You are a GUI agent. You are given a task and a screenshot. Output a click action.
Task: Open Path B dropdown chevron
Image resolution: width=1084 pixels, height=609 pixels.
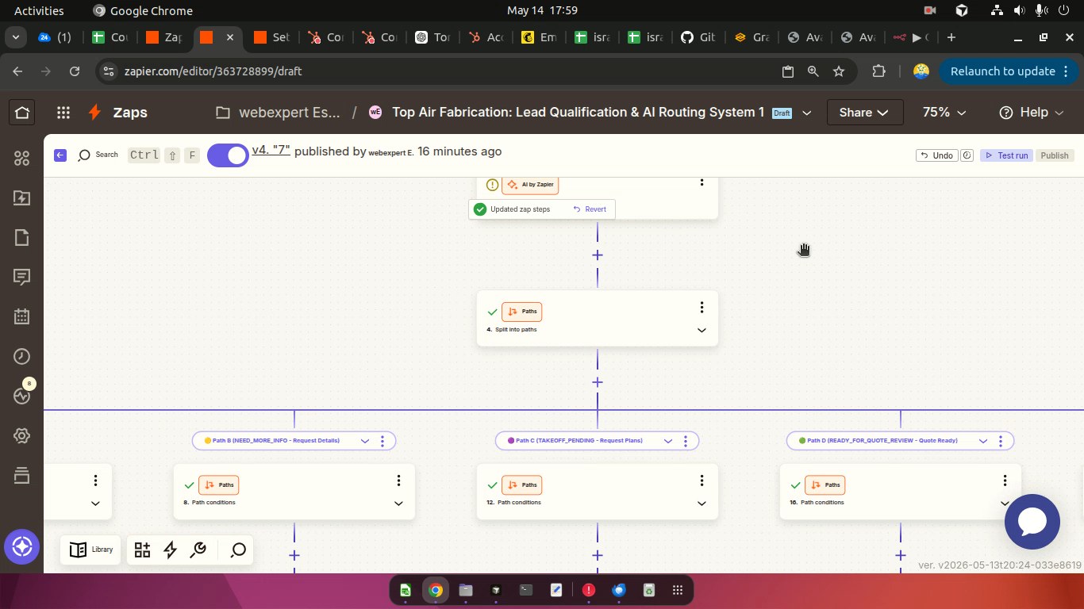[x=365, y=441]
